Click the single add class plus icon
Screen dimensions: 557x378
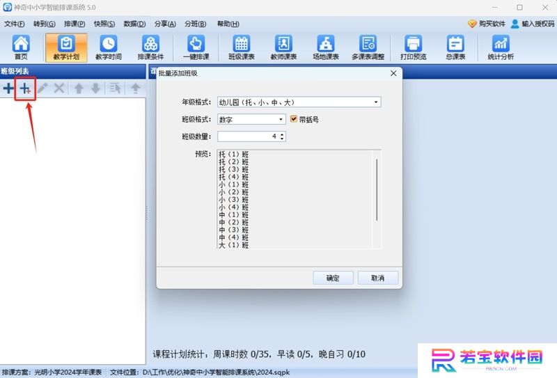coord(8,88)
